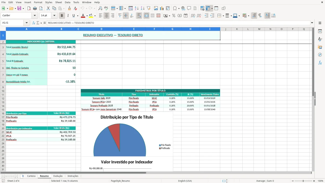The width and height of the screenshot is (325, 183).
Task: Insert a pivot table
Action: coord(168,8)
